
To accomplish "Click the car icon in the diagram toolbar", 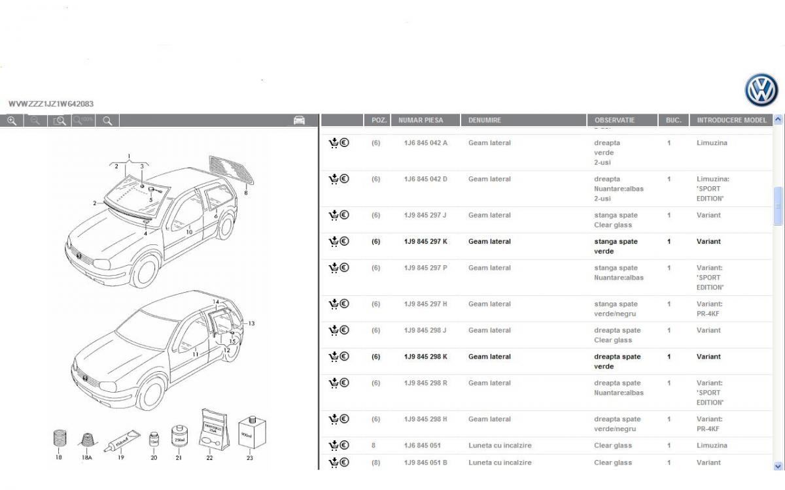I will 299,120.
